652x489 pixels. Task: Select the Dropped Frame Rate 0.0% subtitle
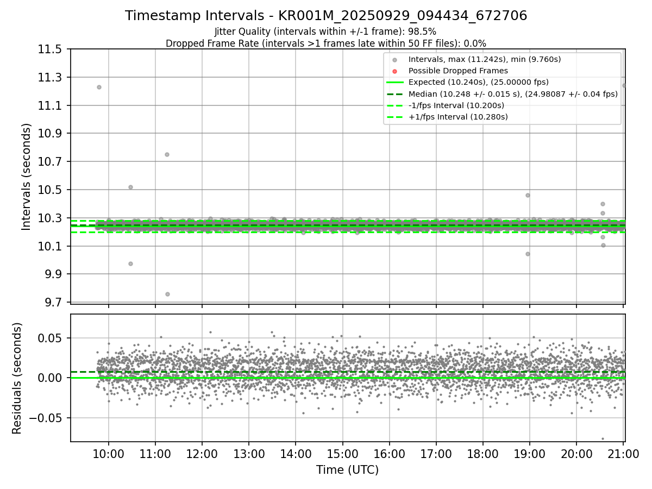tap(326, 43)
